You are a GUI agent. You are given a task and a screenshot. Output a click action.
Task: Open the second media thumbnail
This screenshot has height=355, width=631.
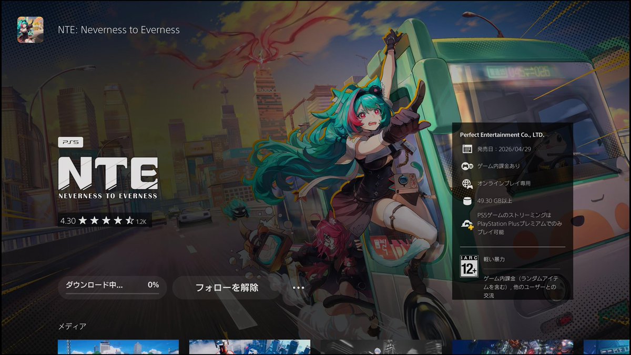coord(250,347)
